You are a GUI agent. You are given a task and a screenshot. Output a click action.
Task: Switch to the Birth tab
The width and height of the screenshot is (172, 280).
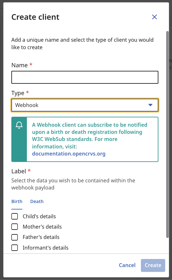17,201
